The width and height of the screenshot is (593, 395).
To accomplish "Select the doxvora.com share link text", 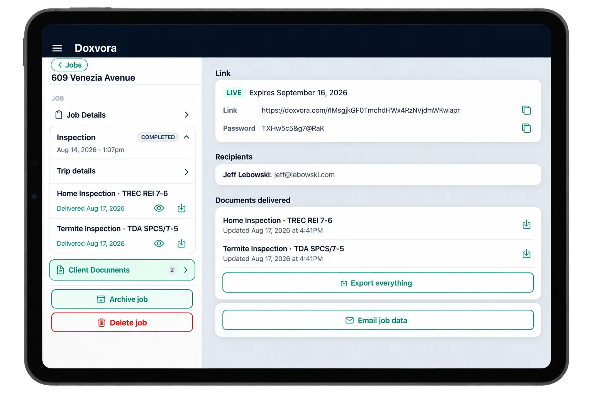I will click(x=361, y=110).
